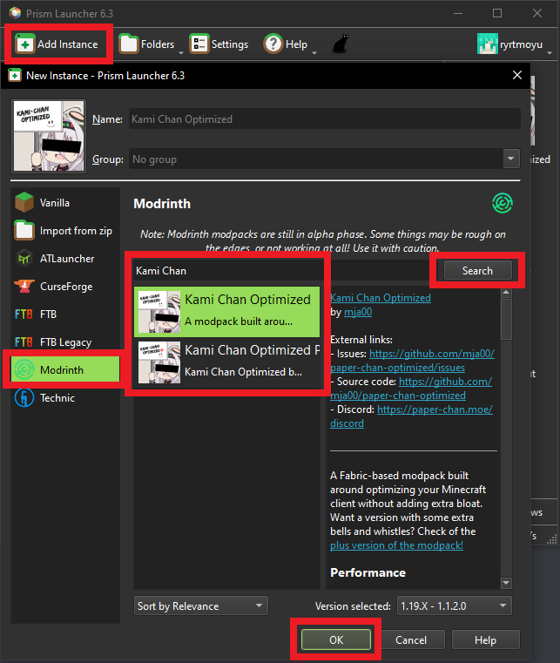Screen dimensions: 560x663
Task: Open the Version selected dropdown
Action: (455, 605)
